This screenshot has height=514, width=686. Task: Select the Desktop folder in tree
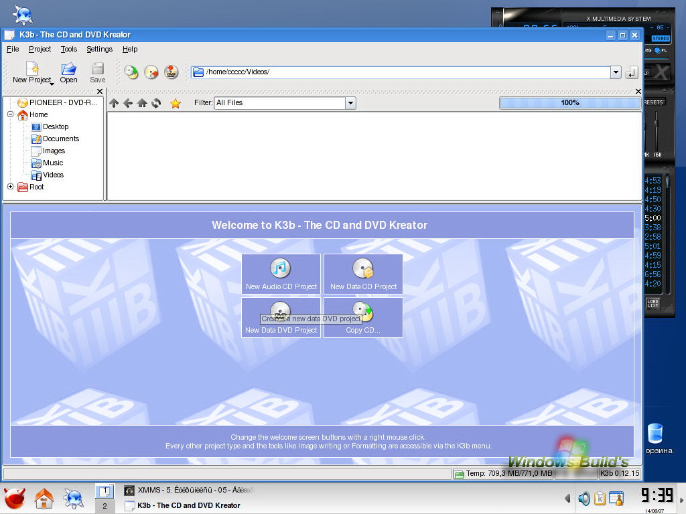click(50, 126)
